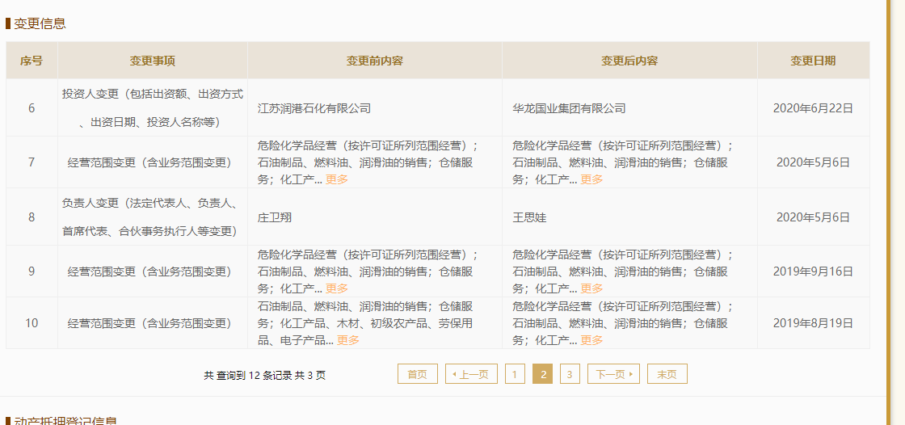This screenshot has width=905, height=425.
Task: Expand 更多 in row 7 before-change content
Action: pyautogui.click(x=337, y=179)
